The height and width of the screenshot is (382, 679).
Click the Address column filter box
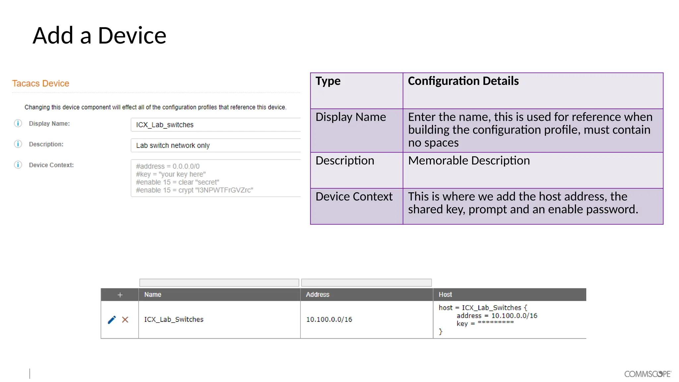pyautogui.click(x=366, y=283)
